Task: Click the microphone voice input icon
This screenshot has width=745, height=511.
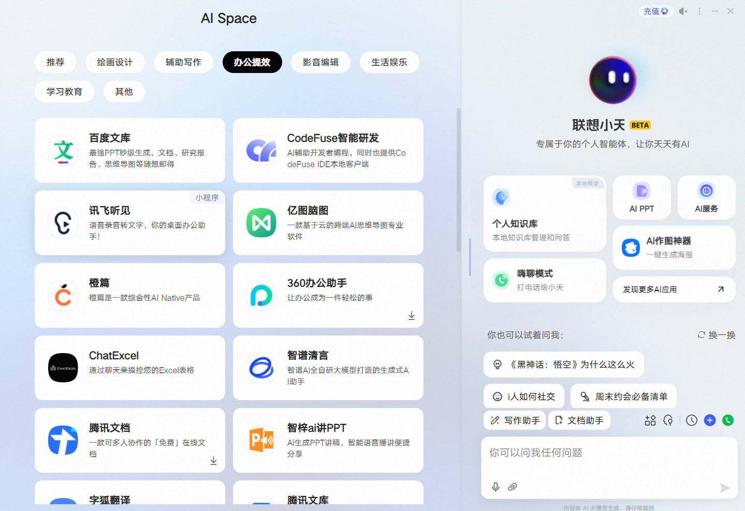Action: tap(495, 487)
